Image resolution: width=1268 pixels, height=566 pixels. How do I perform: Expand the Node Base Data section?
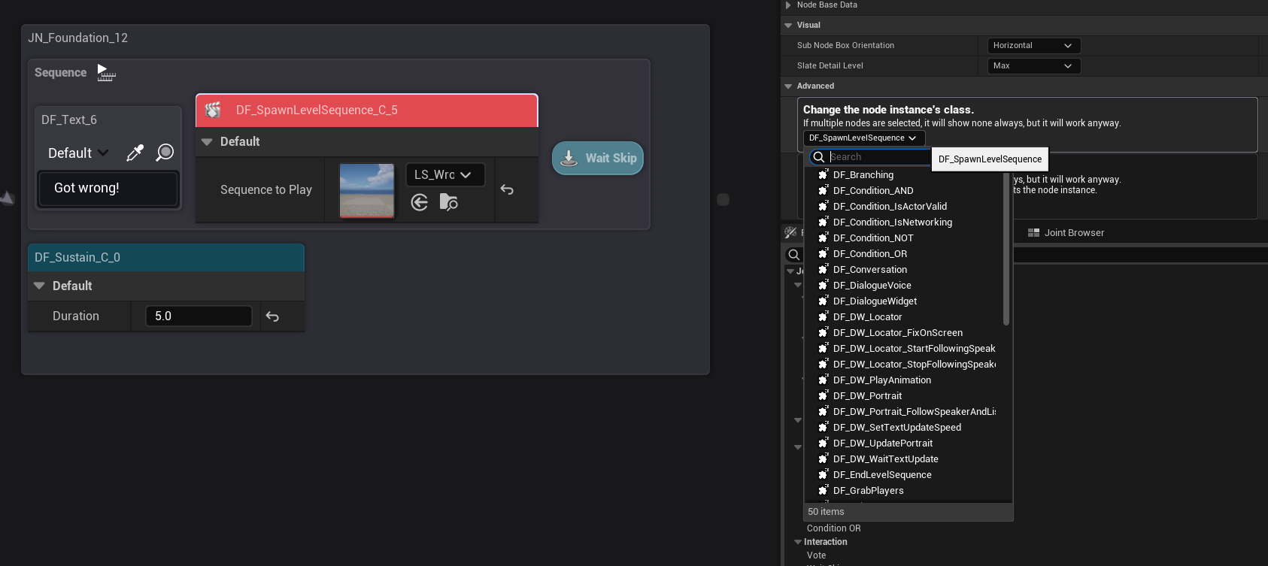[x=788, y=5]
